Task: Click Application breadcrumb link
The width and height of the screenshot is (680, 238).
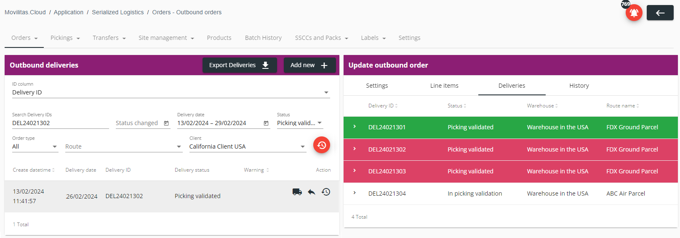Action: pyautogui.click(x=69, y=12)
